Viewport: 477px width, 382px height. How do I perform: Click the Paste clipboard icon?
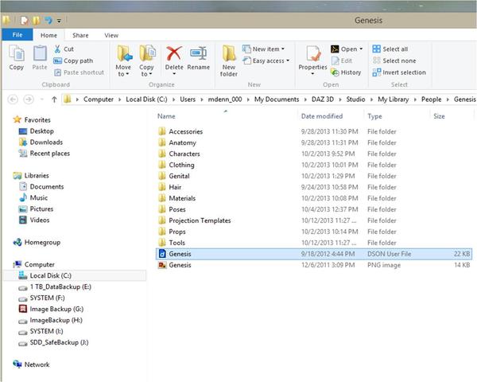pos(40,53)
